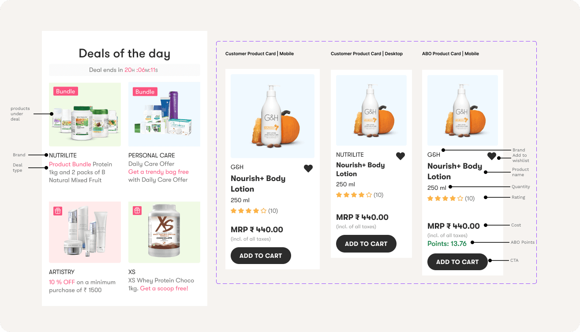The width and height of the screenshot is (580, 332).
Task: Open Nutrilite bundle product image
Action: (x=85, y=114)
